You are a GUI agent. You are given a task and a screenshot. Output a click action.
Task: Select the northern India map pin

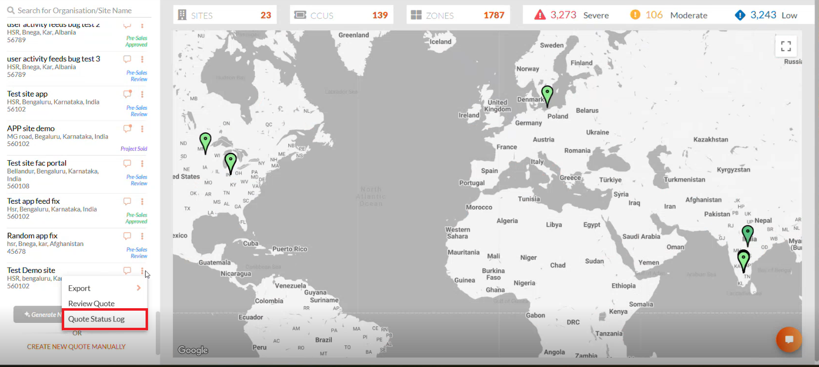(748, 236)
